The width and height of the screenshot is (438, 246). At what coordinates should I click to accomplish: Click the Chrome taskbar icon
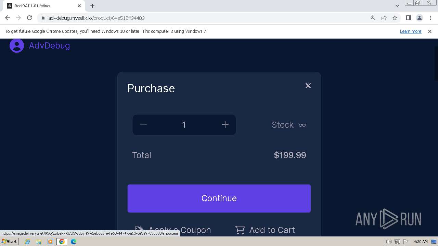click(62, 242)
